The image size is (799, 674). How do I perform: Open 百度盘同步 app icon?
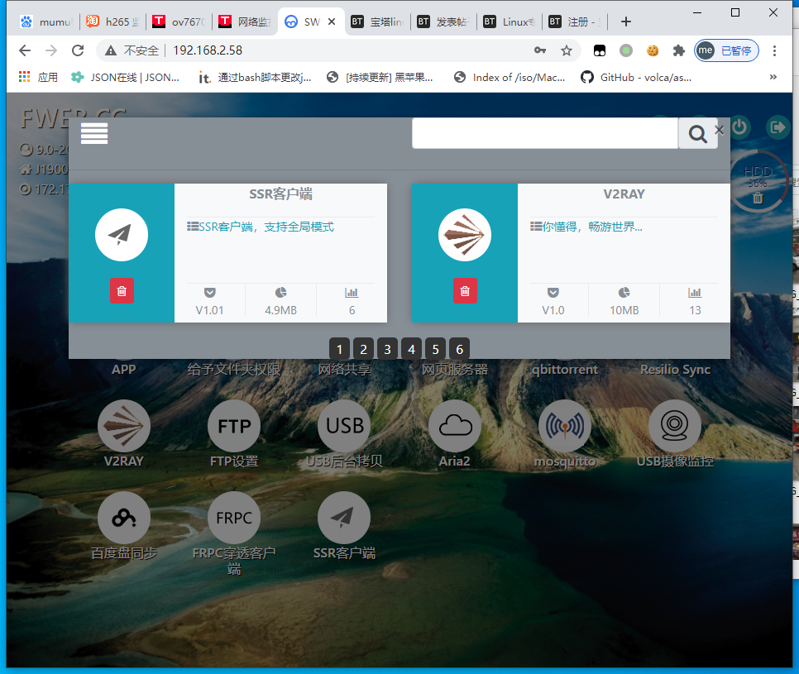[123, 519]
